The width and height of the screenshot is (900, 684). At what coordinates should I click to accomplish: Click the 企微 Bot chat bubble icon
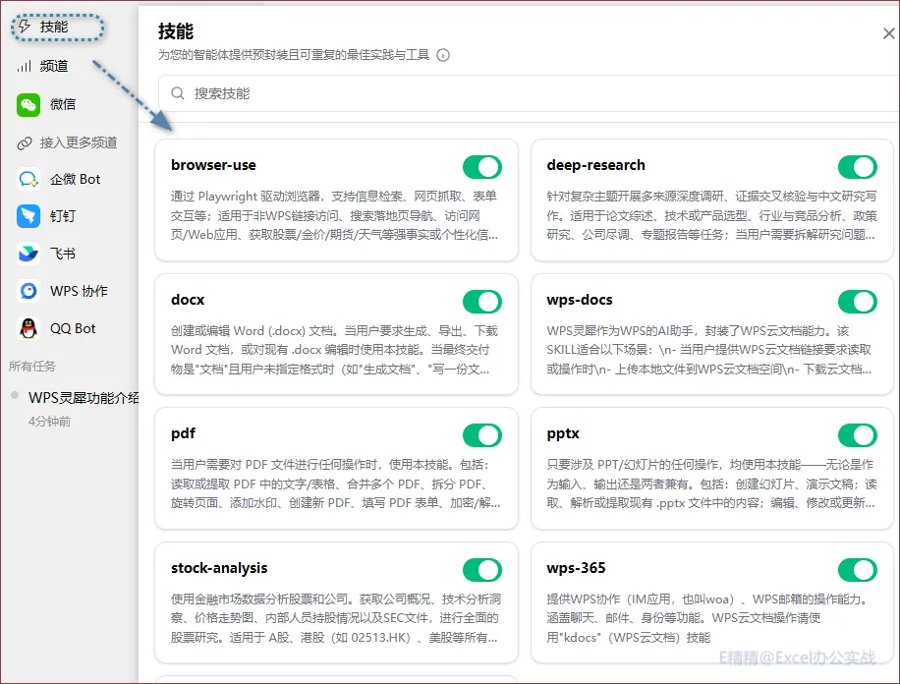tap(28, 179)
